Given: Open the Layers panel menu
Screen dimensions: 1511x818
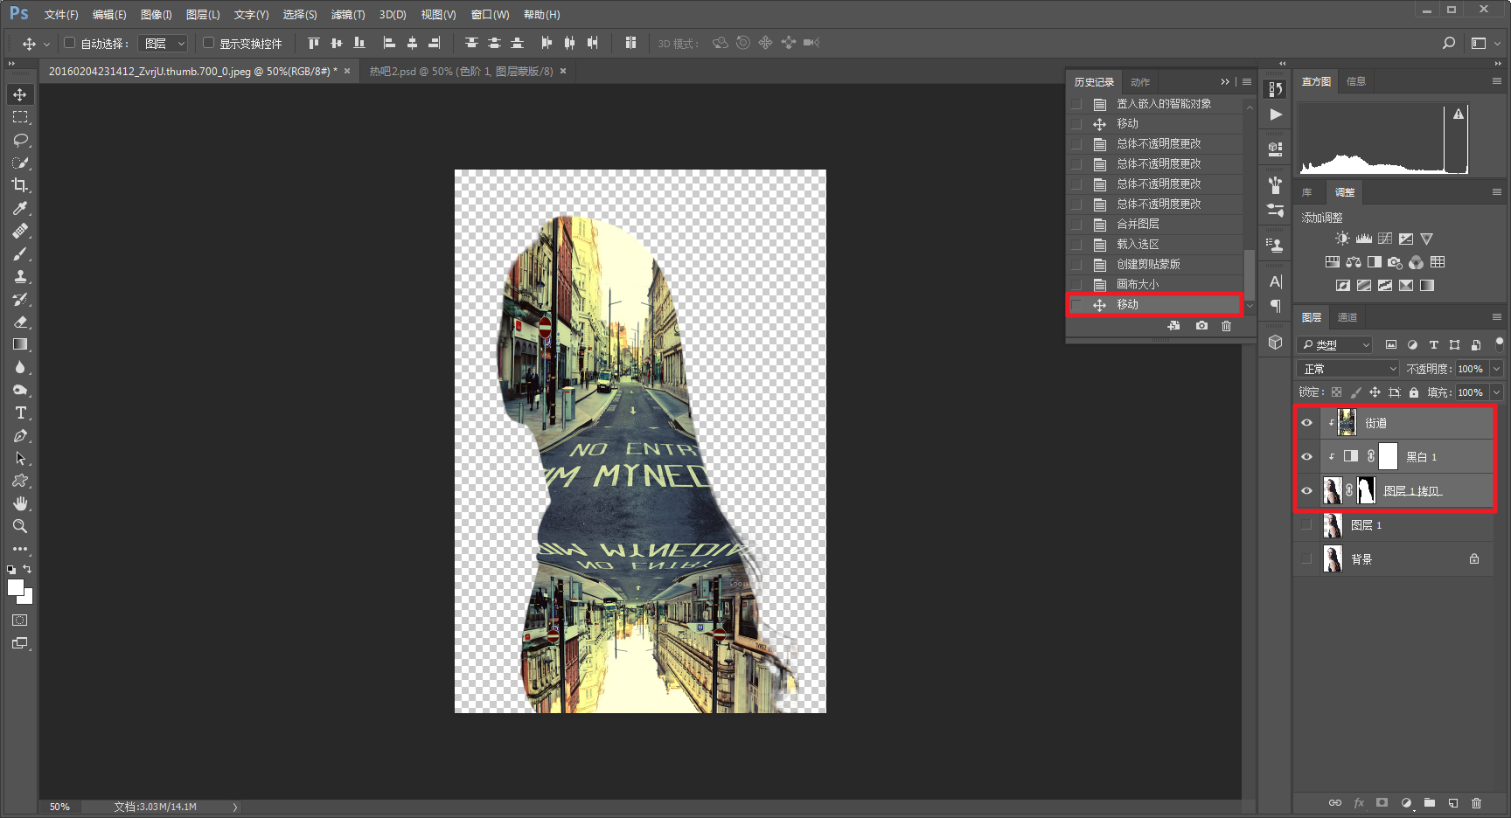Looking at the screenshot, I should tap(1496, 317).
